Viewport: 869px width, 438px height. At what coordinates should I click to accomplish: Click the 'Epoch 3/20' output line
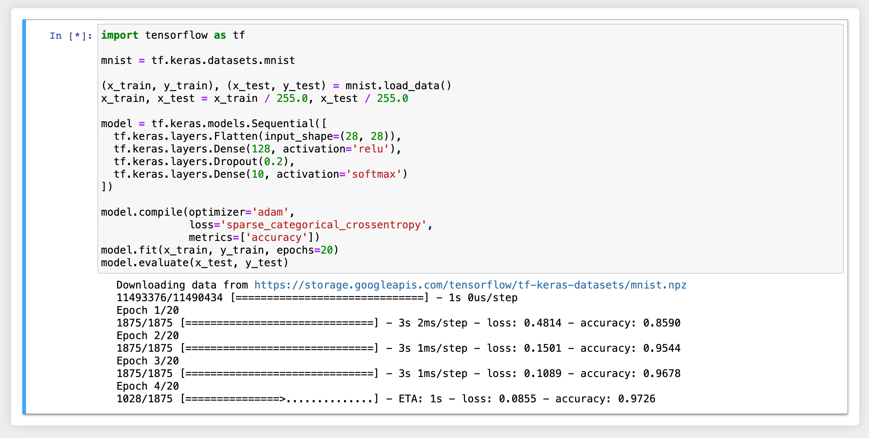148,361
